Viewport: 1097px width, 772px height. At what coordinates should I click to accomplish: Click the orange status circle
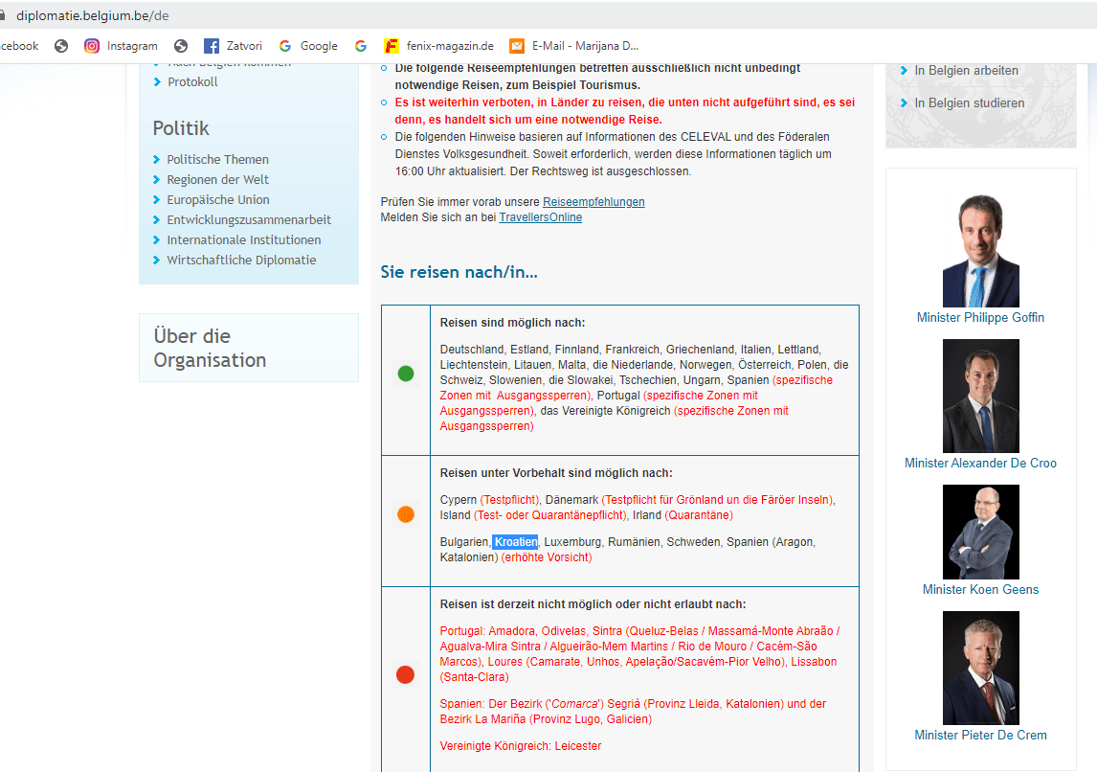(x=406, y=514)
